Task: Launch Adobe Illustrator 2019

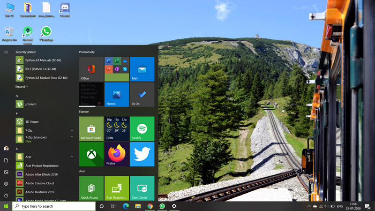Action: [45, 192]
